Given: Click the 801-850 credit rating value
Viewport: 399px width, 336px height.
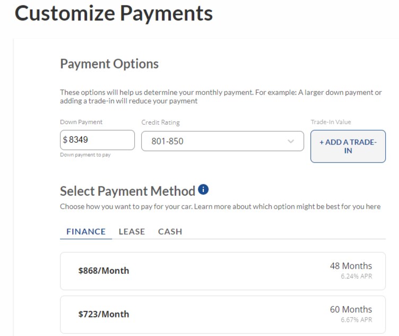Looking at the screenshot, I should click(167, 141).
